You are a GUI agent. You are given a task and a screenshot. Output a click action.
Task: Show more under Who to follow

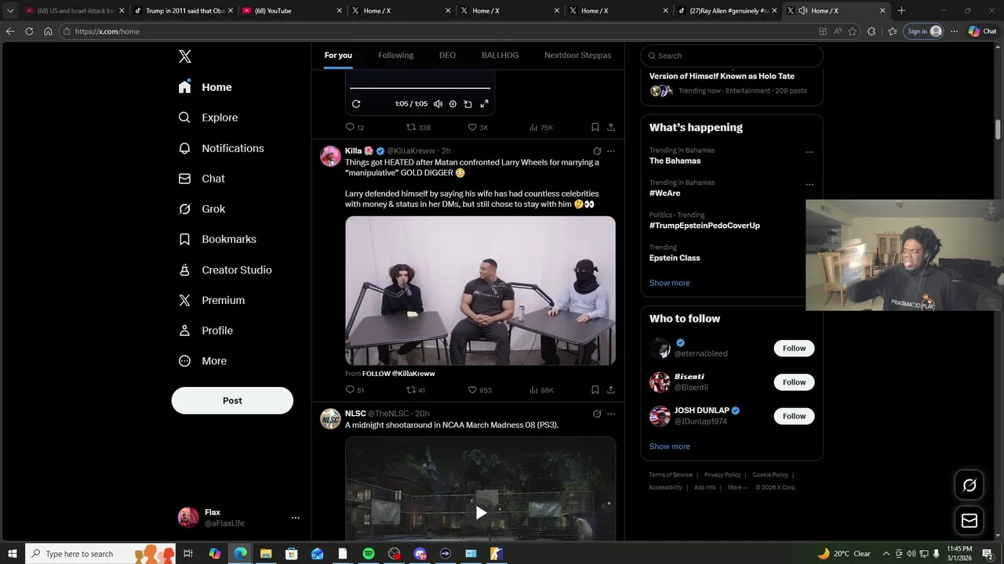[670, 446]
